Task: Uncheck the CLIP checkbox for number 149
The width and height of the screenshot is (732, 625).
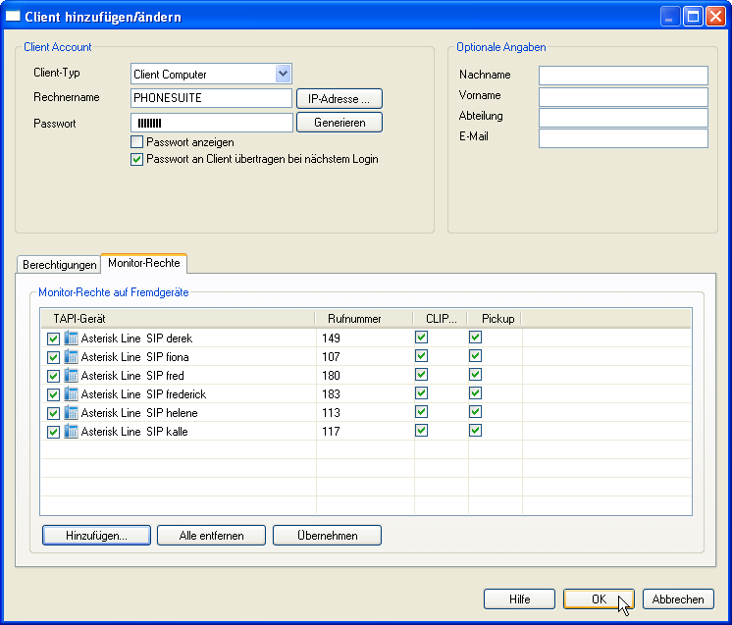Action: [x=421, y=337]
